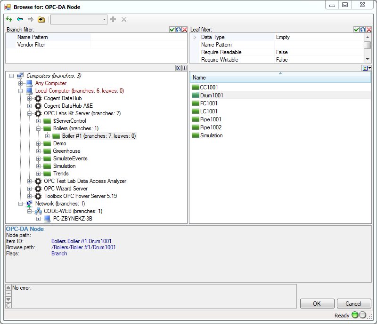Reset the branch filter with the undo icon
This screenshot has height=324, width=377.
(179, 30)
